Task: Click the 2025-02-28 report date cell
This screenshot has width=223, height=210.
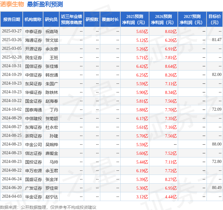Action: [12, 57]
